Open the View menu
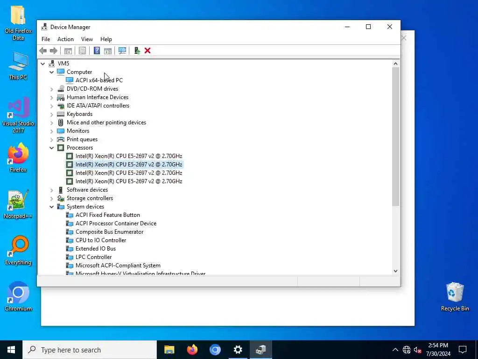The image size is (478, 359). pos(87,39)
